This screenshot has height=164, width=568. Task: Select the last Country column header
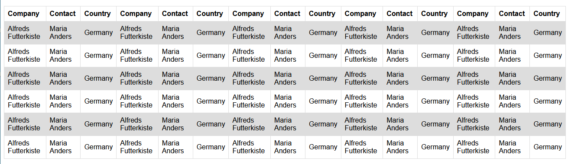pyautogui.click(x=547, y=13)
